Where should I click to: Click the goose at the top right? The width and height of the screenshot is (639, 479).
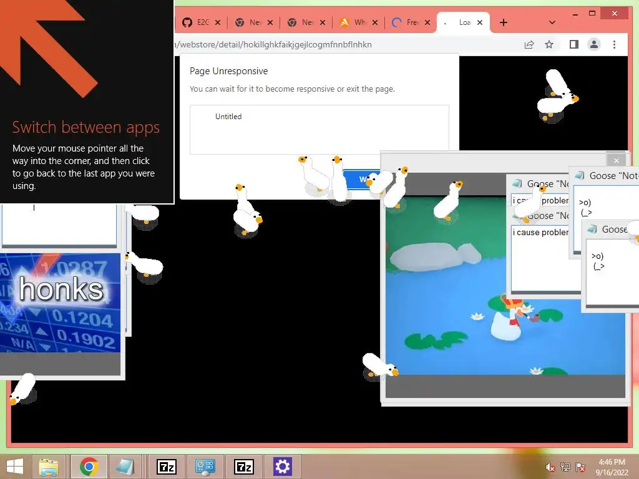pyautogui.click(x=557, y=95)
